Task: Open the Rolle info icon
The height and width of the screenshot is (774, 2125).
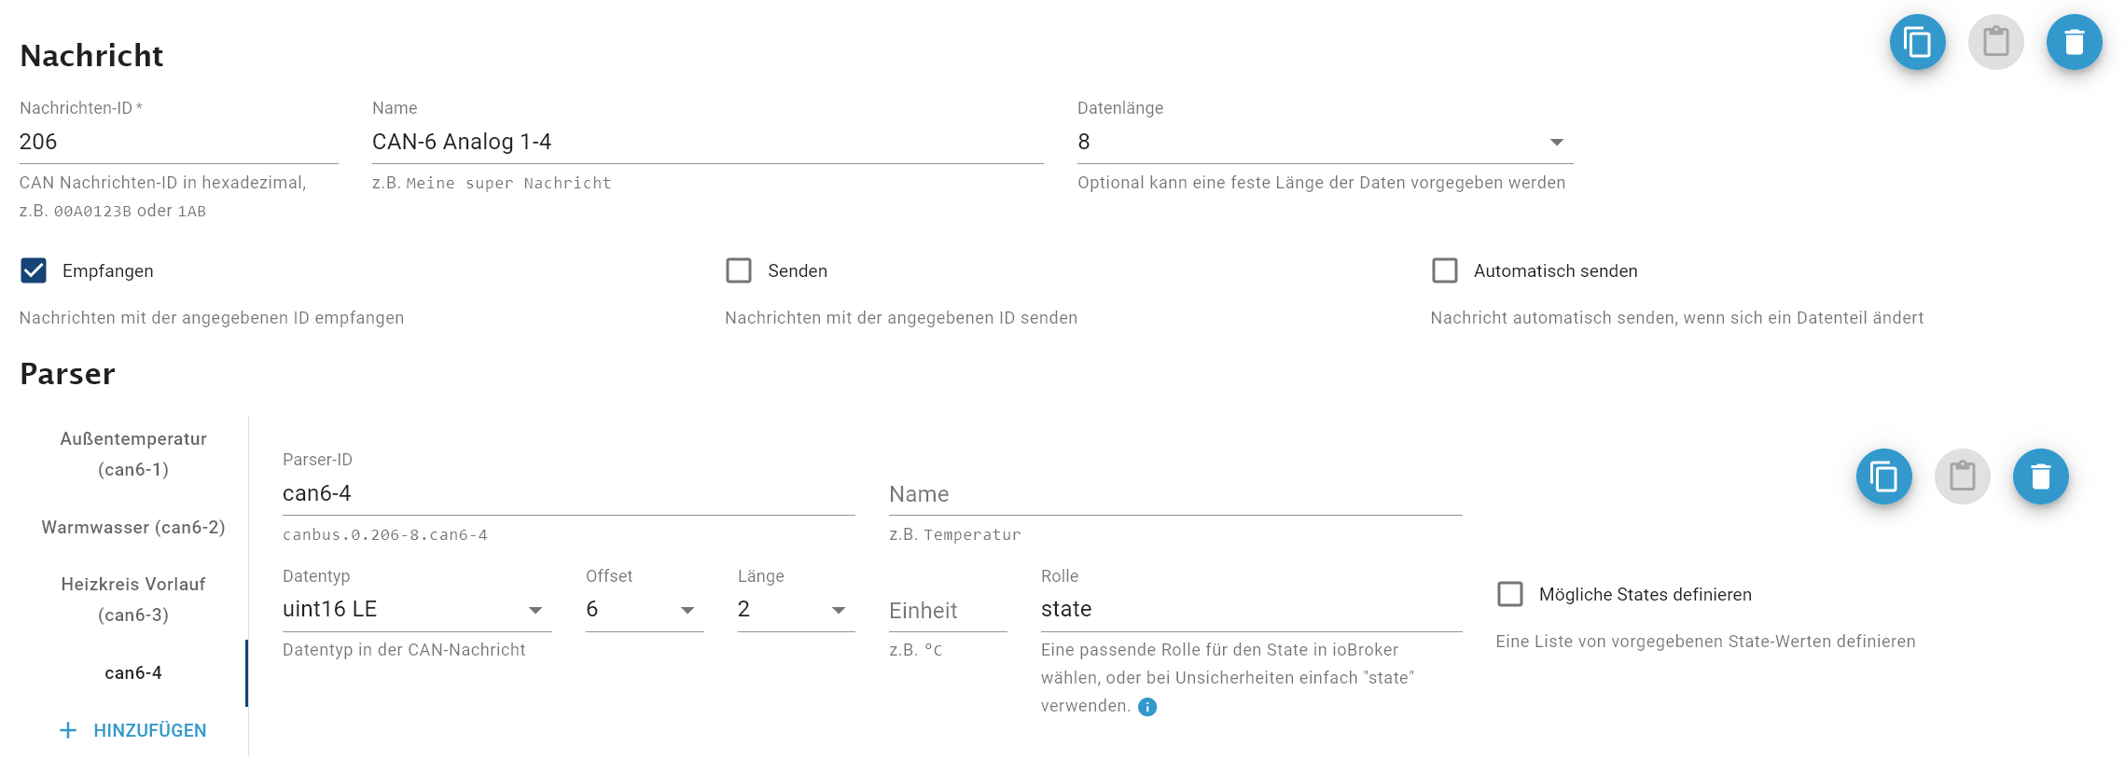Action: [x=1147, y=707]
